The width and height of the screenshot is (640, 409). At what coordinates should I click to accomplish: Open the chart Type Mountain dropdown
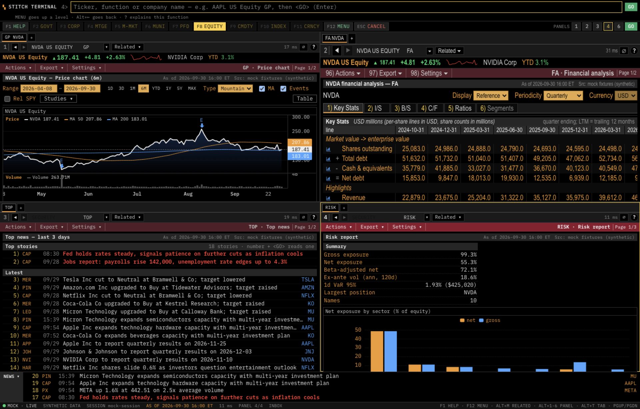tap(235, 89)
